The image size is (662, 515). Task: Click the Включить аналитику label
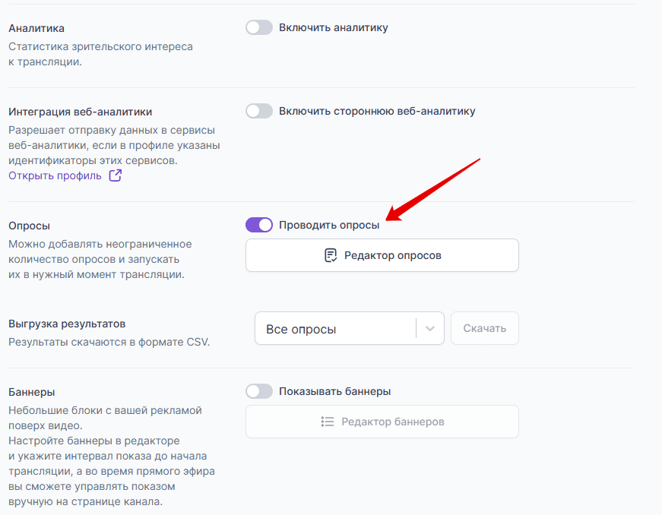[x=334, y=27]
